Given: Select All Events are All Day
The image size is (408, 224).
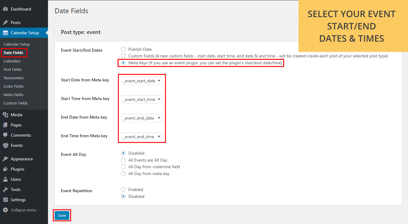Looking at the screenshot, I should pyautogui.click(x=123, y=160).
